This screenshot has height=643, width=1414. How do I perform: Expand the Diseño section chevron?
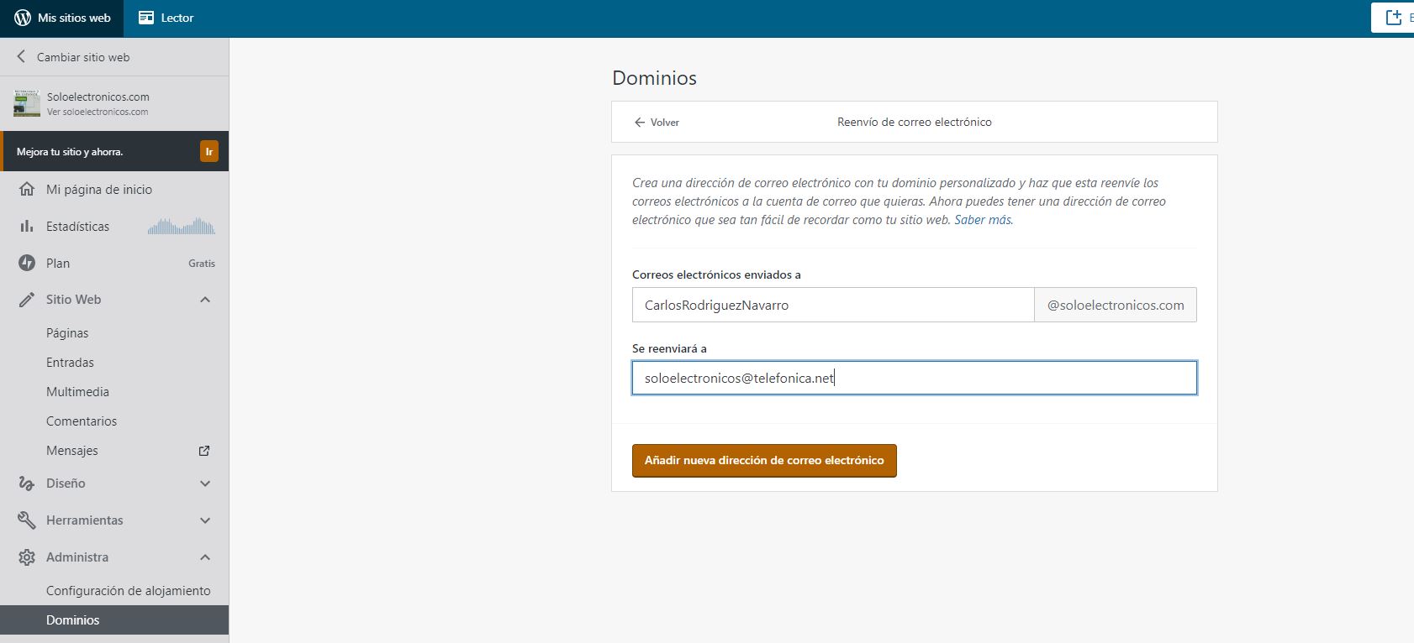point(205,484)
